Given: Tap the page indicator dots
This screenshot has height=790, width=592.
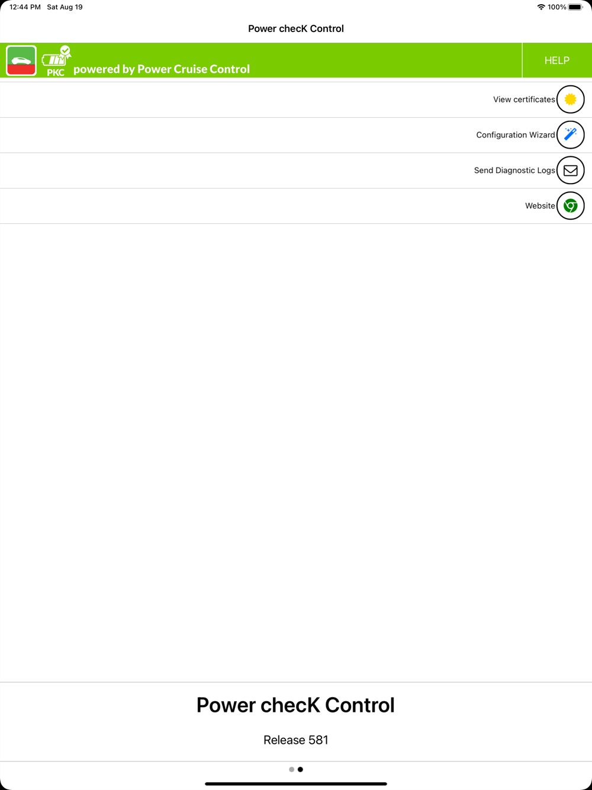Looking at the screenshot, I should [x=296, y=769].
